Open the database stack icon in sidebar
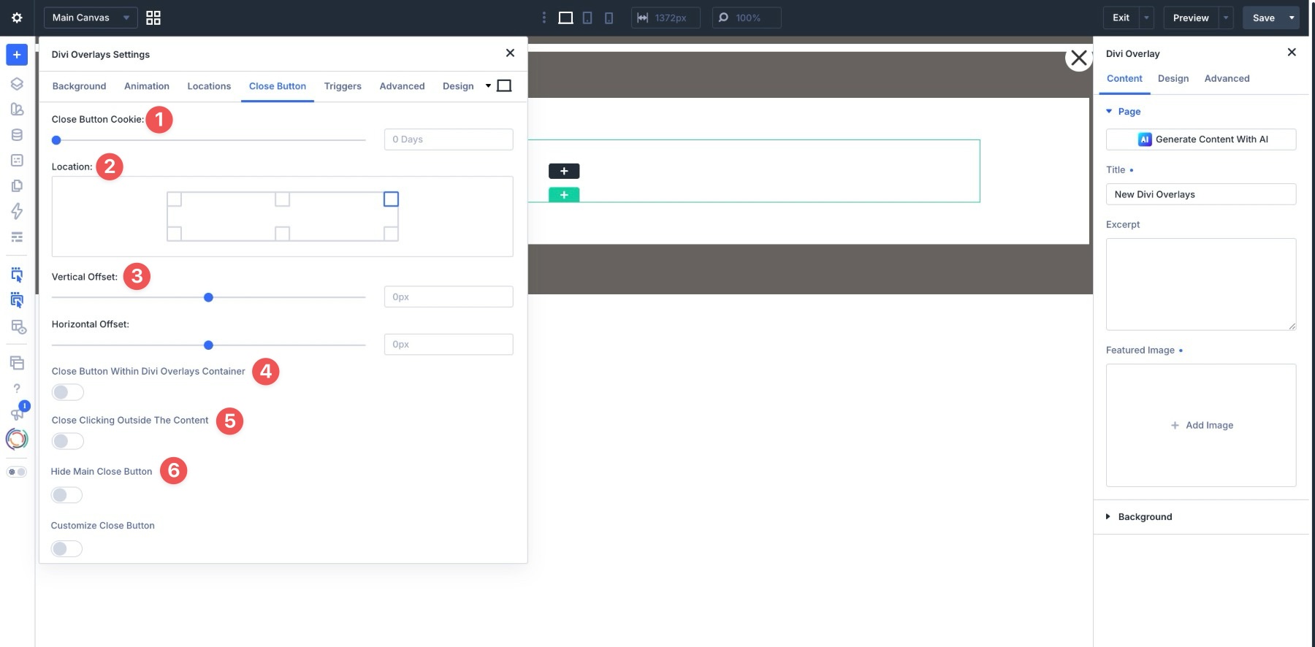This screenshot has width=1315, height=647. 17,134
